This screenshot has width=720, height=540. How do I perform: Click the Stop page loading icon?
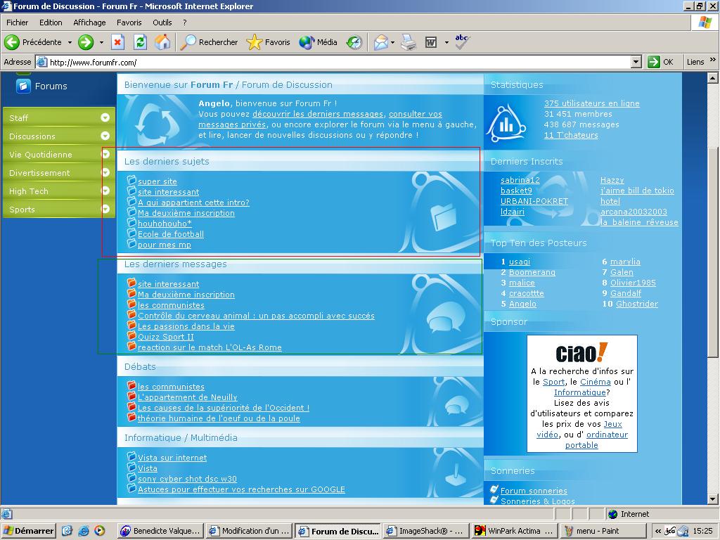pos(118,42)
